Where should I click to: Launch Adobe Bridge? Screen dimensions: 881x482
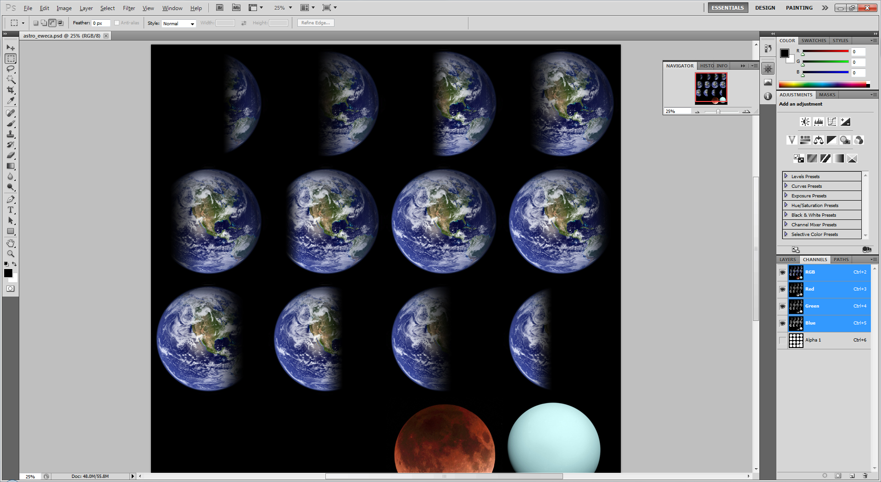(220, 8)
